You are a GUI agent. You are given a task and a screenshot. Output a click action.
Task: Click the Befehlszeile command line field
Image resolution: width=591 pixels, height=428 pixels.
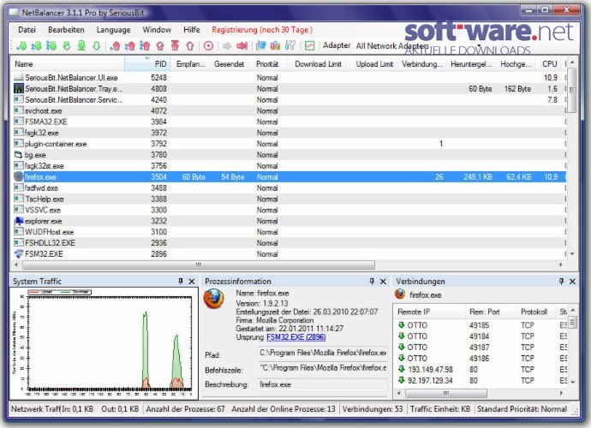323,368
